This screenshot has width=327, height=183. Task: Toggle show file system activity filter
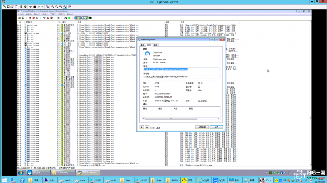coord(80,18)
